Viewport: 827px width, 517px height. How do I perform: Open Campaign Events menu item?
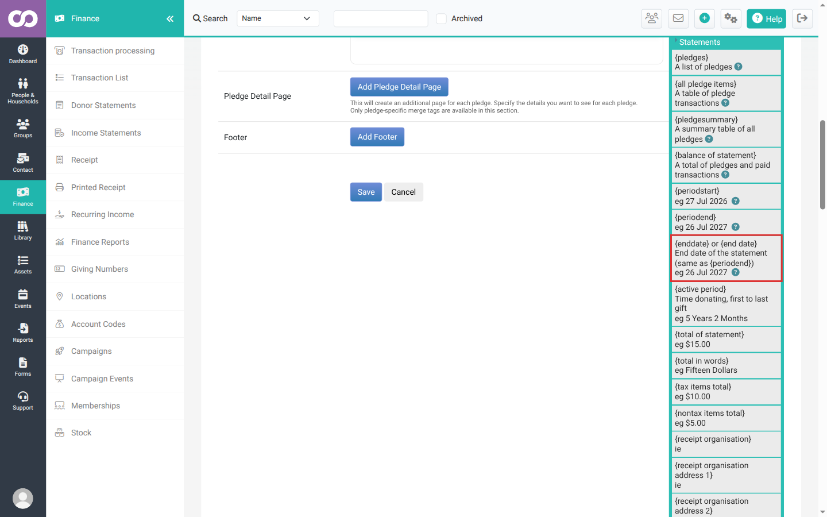pos(115,379)
